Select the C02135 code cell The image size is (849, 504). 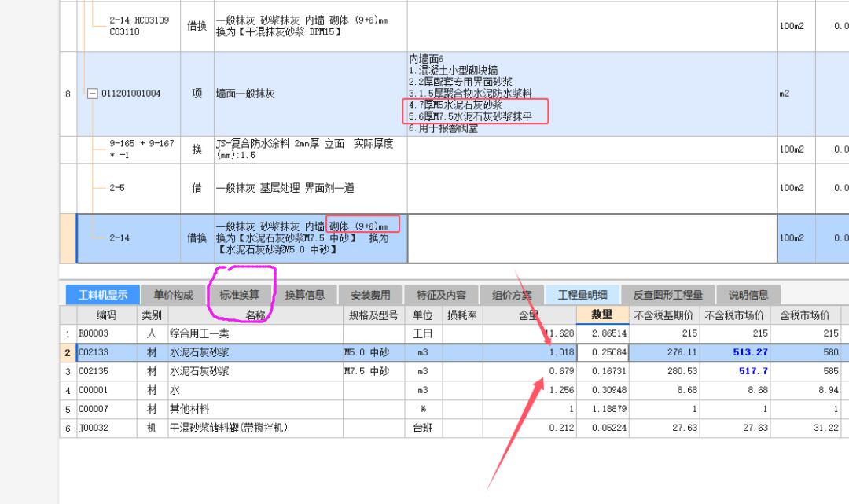coord(107,371)
